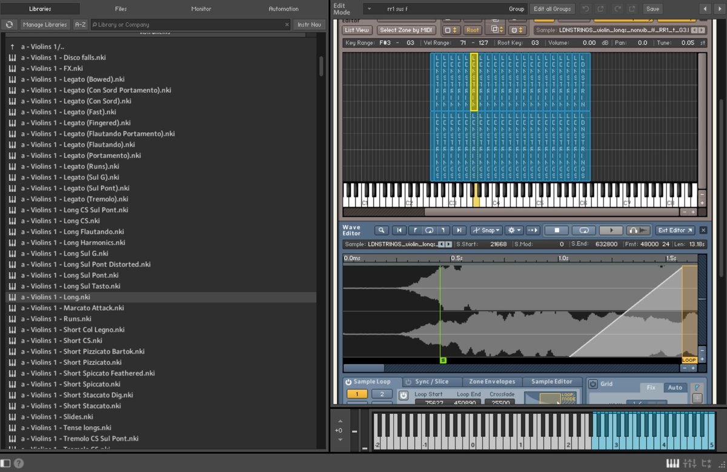Zoom in waveform with plus button
This screenshot has height=472, width=727.
693,368
